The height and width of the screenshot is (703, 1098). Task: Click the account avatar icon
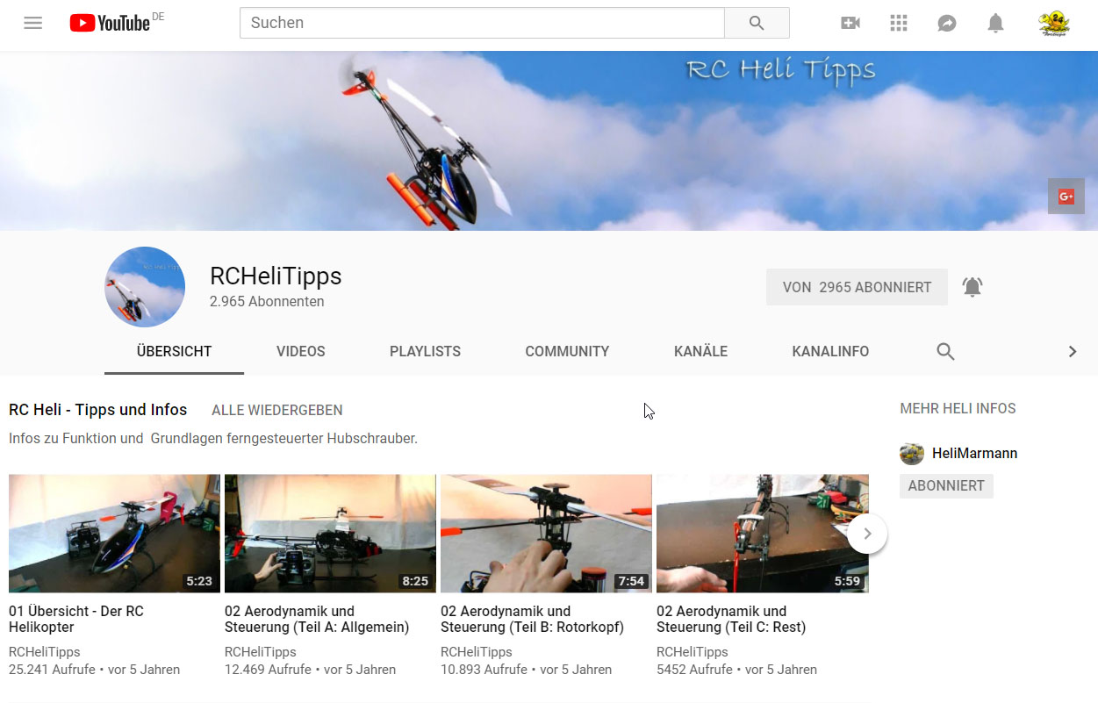[x=1053, y=24]
